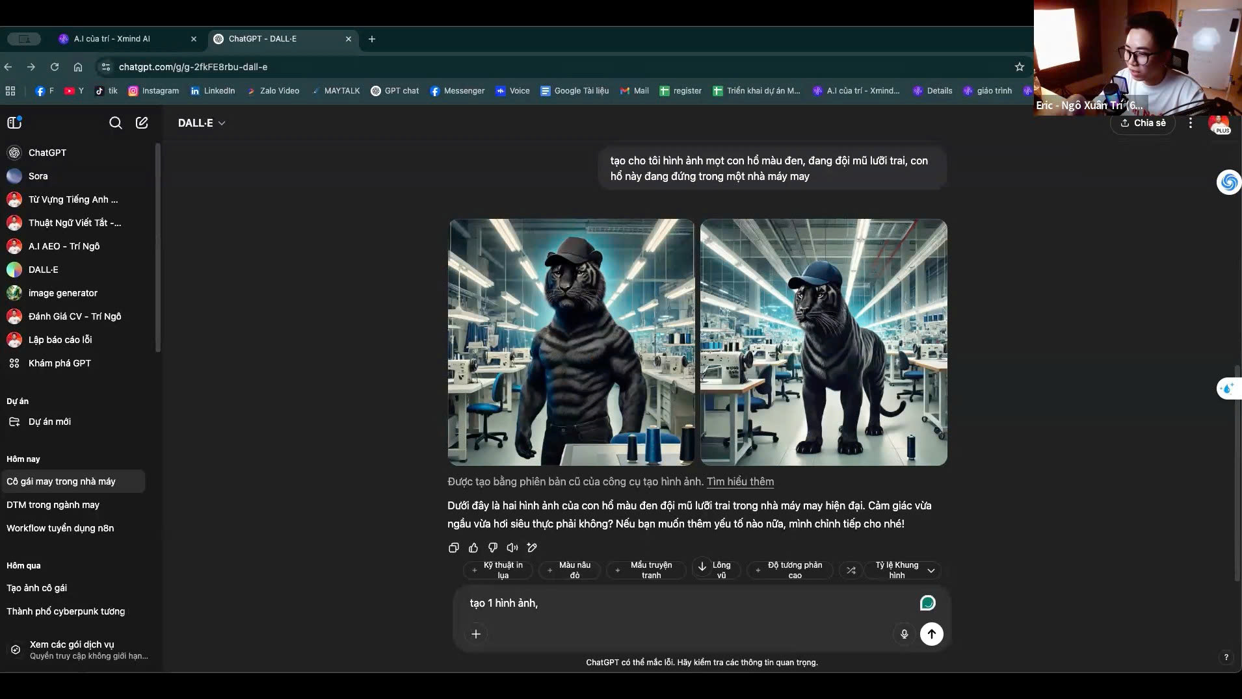This screenshot has height=699, width=1242.
Task: Toggle the sidebar panel icon
Action: tap(14, 123)
